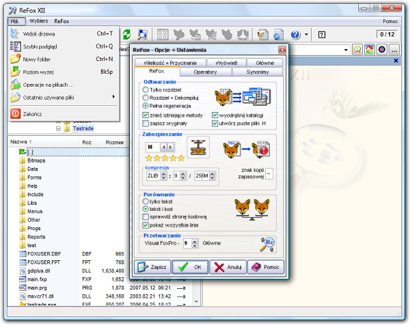The image size is (410, 325).
Task: Switch to the Operatory tab
Action: (205, 71)
